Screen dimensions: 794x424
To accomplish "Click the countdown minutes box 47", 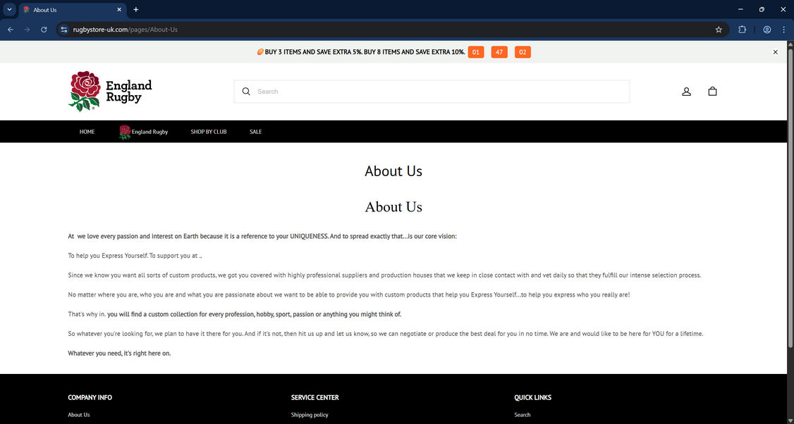I will pos(499,52).
